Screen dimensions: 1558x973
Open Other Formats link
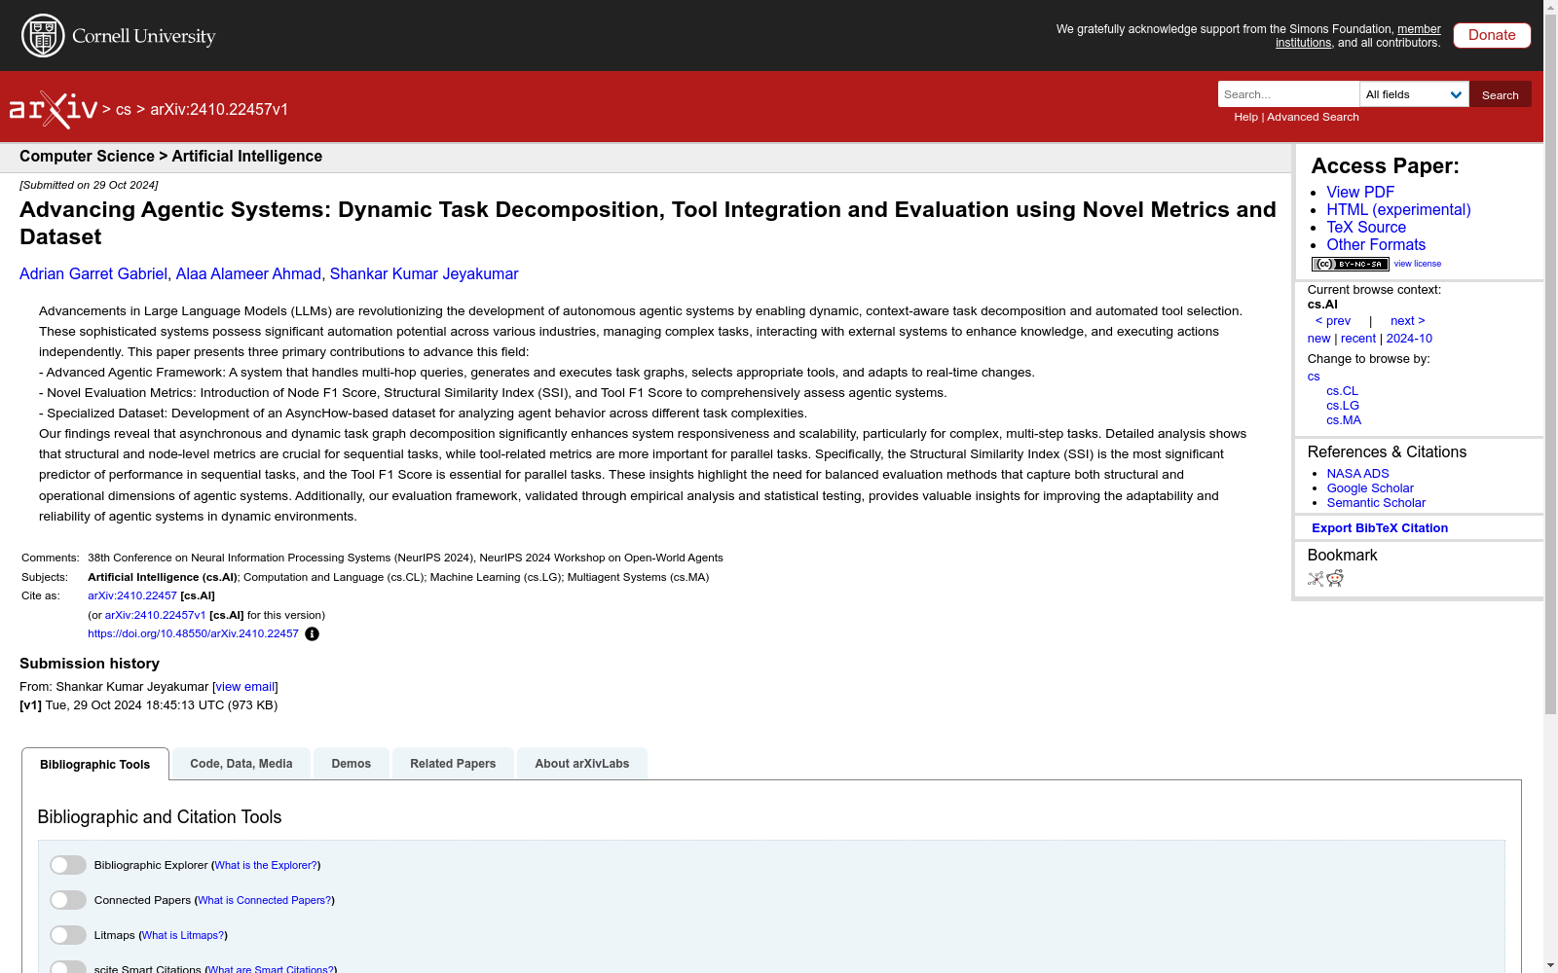pos(1376,245)
